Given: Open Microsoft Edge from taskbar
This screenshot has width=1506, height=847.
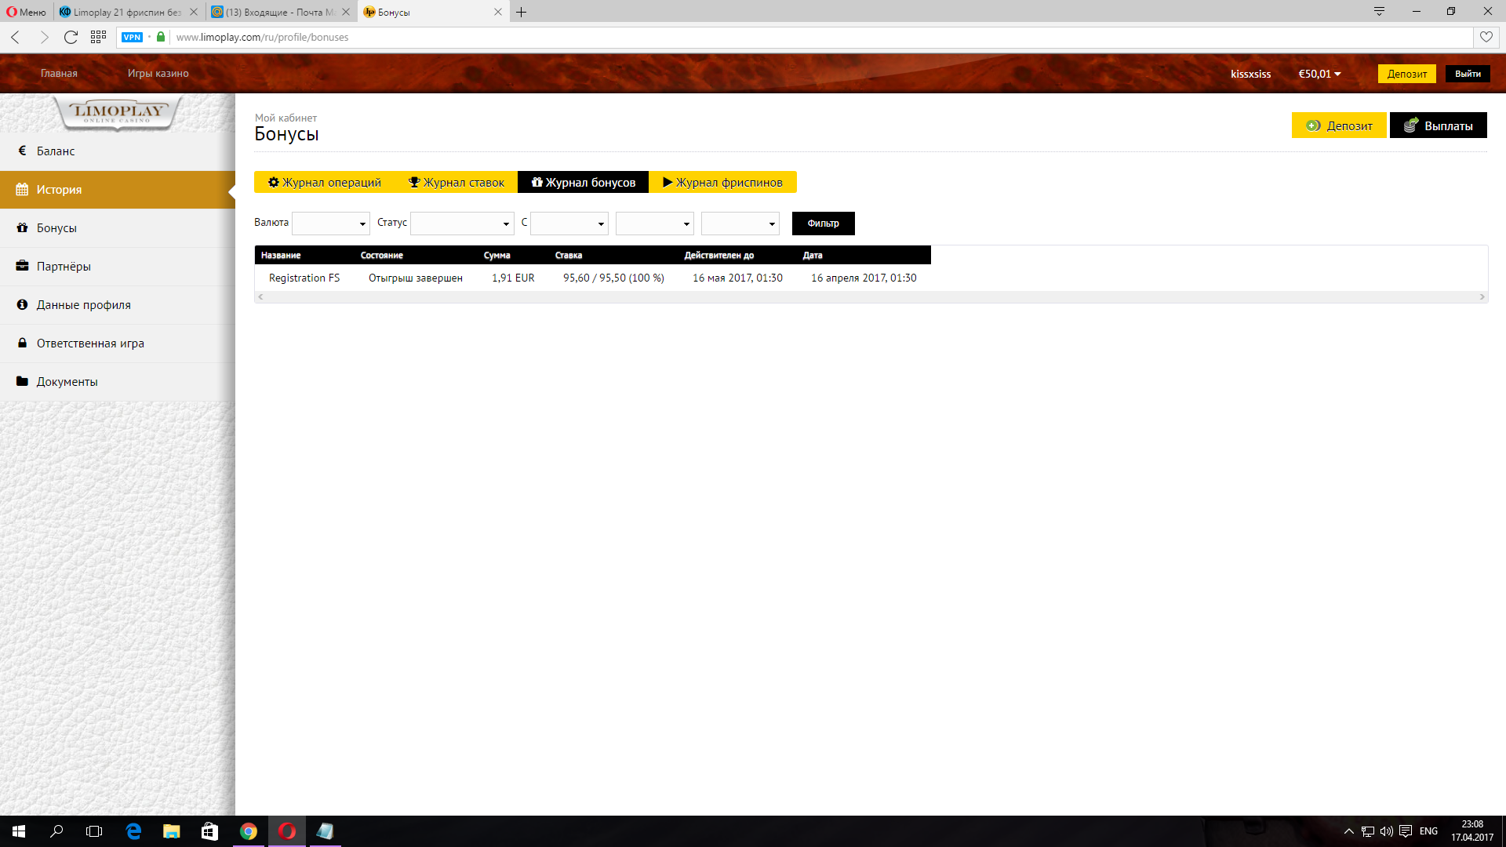Looking at the screenshot, I should pyautogui.click(x=133, y=831).
